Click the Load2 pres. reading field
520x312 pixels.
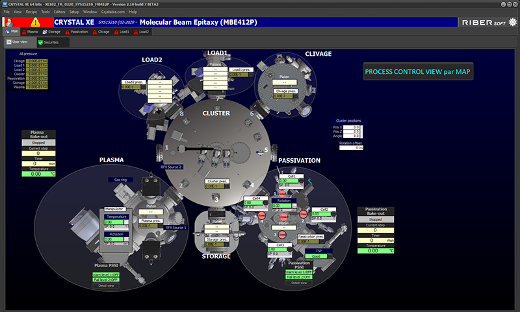(x=131, y=87)
